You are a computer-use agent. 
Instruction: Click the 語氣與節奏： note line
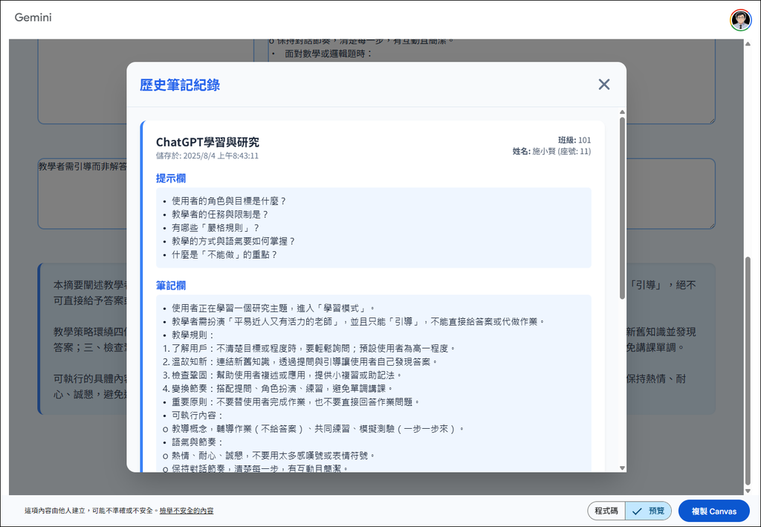pyautogui.click(x=198, y=442)
